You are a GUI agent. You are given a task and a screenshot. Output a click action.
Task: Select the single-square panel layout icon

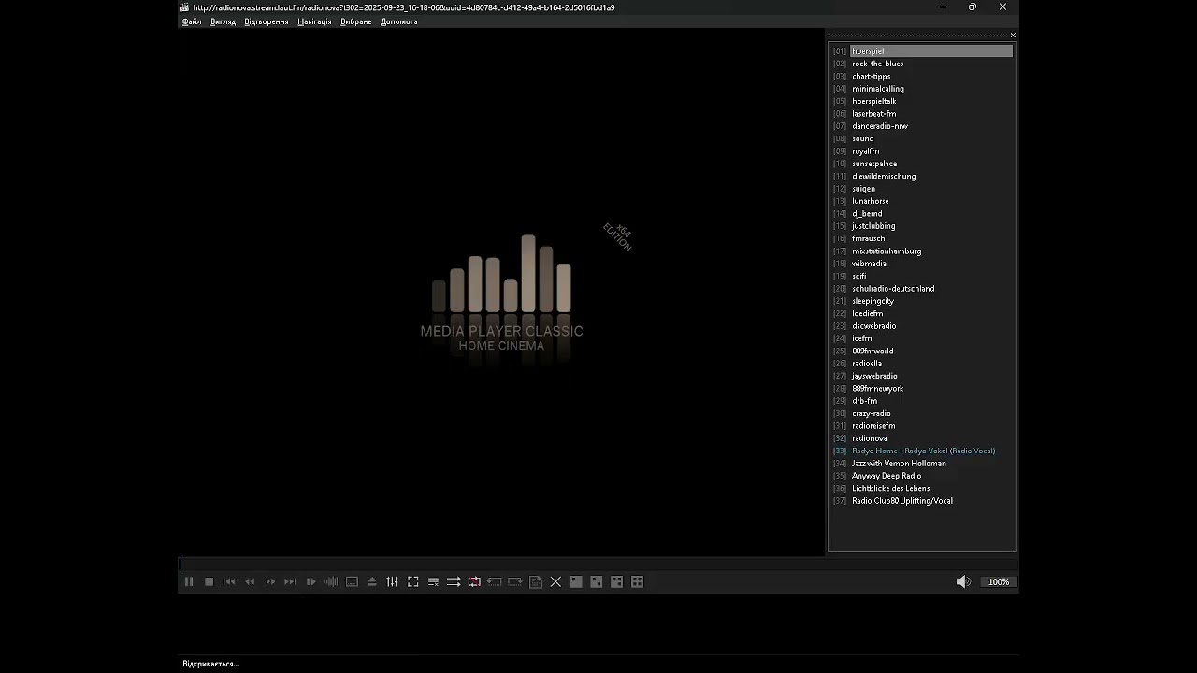point(576,581)
